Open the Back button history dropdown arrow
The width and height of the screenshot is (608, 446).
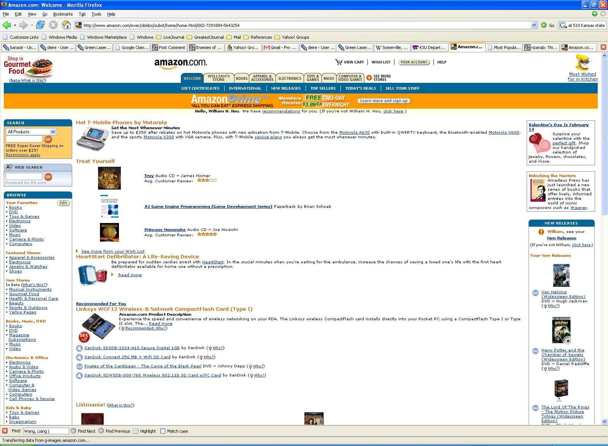click(15, 25)
